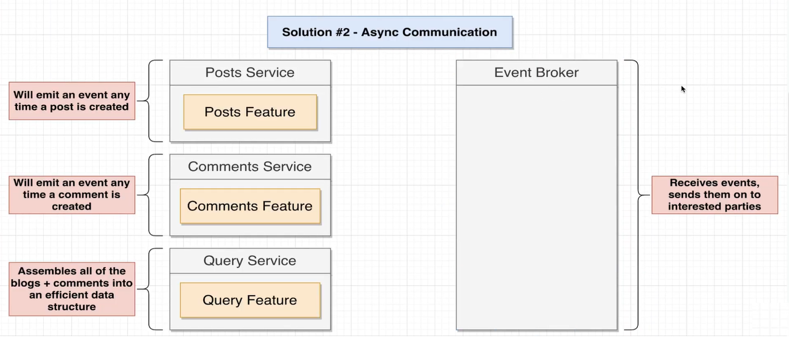Viewport: 789px width, 339px height.
Task: Click inside the empty Event Broker body
Action: click(536, 207)
